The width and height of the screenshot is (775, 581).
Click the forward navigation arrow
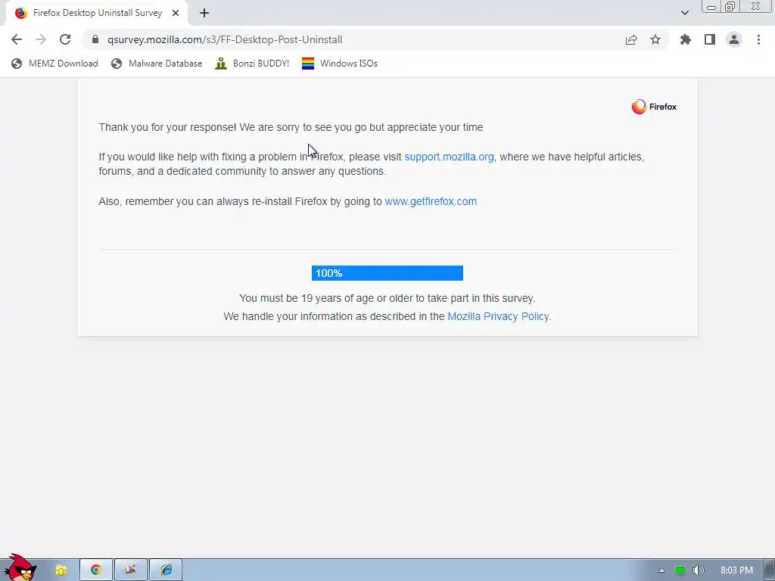[x=41, y=39]
